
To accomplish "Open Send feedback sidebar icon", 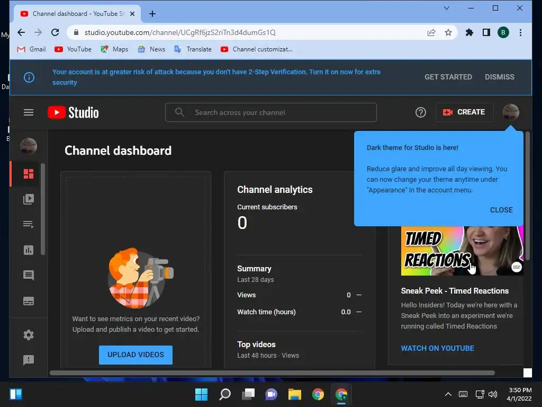I will (29, 360).
